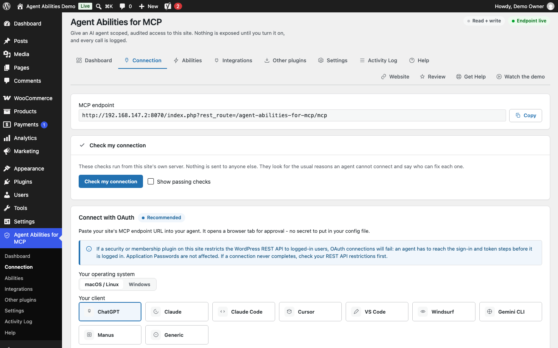The height and width of the screenshot is (348, 558).
Task: Click the Demo Owner avatar
Action: click(550, 6)
